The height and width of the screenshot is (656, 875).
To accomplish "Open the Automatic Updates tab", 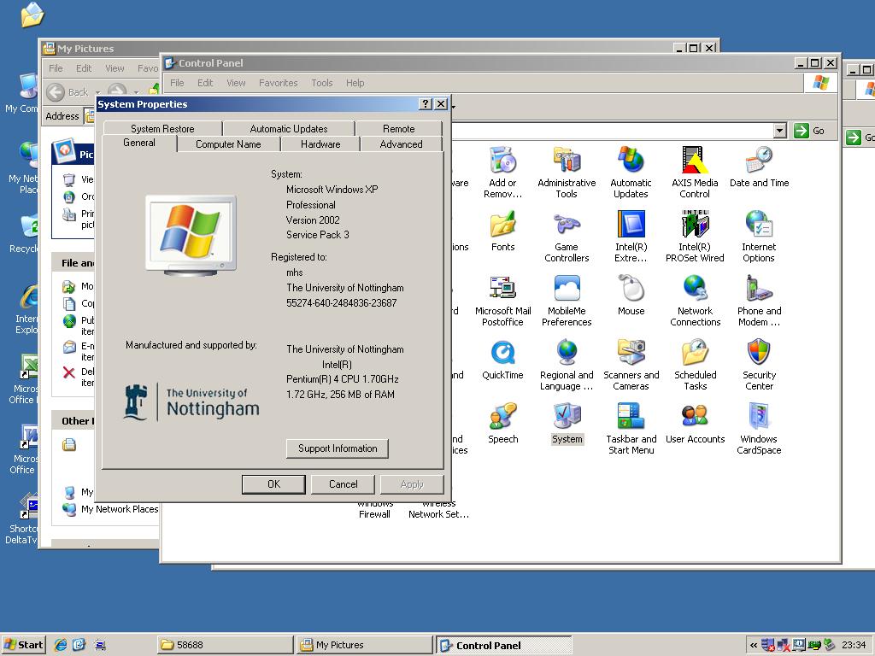I will 289,128.
